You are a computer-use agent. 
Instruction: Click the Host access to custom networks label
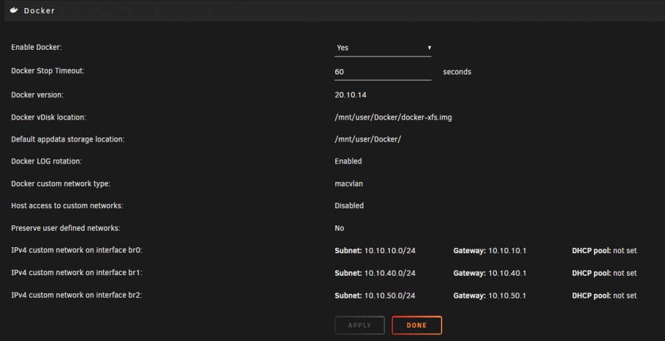pos(67,205)
